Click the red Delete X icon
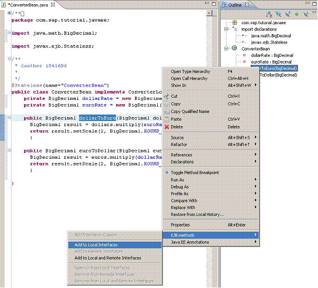318x288 pixels. tap(167, 127)
